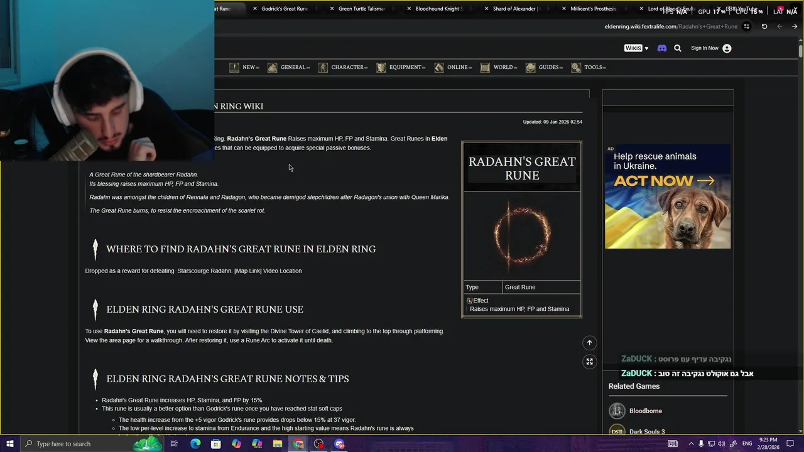804x452 pixels.
Task: Expand the Wikis dropdown
Action: [x=636, y=48]
